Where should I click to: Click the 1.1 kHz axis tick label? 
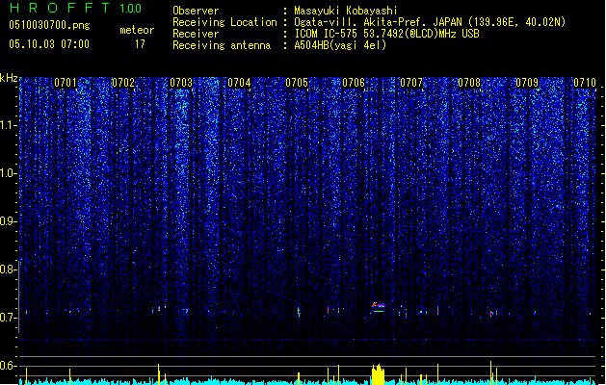coord(8,125)
